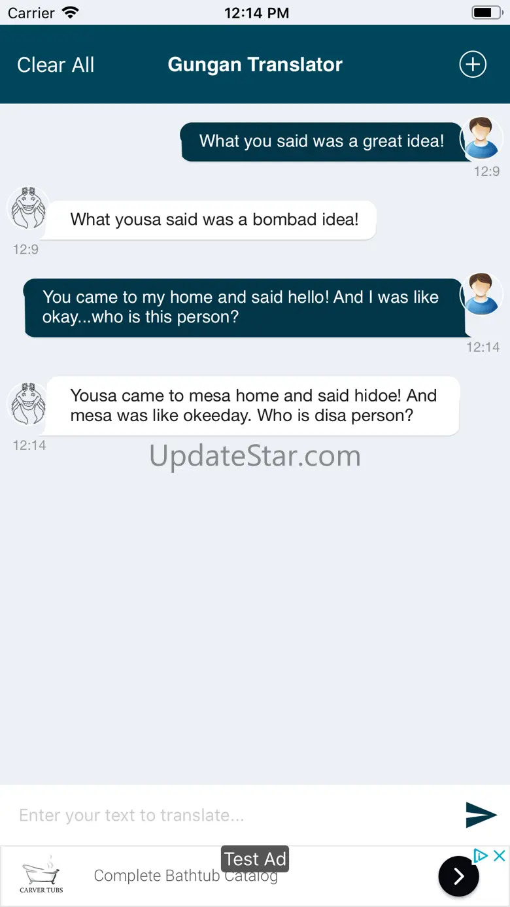Close the ad with X icon

pos(499,855)
